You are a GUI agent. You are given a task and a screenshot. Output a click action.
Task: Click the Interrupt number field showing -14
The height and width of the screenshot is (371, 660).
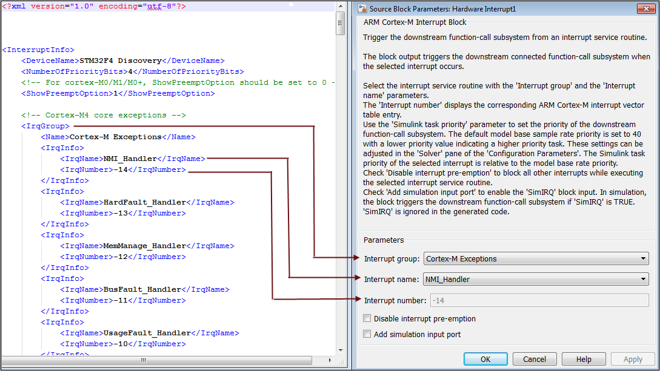point(539,300)
